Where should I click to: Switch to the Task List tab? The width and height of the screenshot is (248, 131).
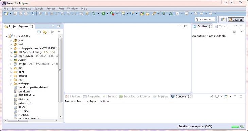pyautogui.click(x=222, y=26)
